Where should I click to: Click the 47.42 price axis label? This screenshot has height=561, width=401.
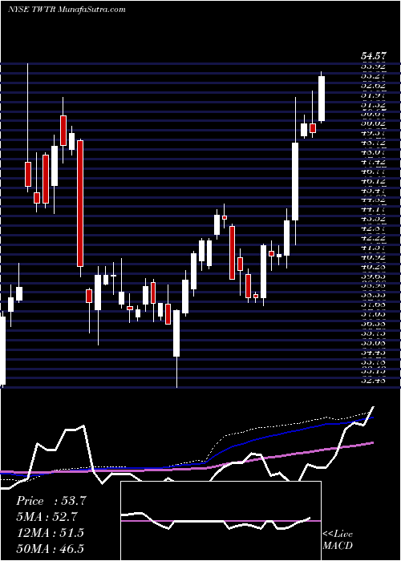click(374, 162)
